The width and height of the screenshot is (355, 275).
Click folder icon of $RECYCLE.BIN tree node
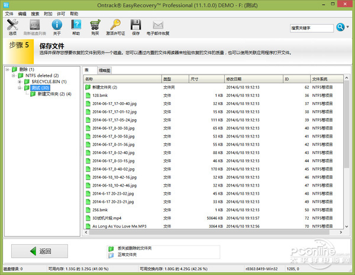[27, 81]
